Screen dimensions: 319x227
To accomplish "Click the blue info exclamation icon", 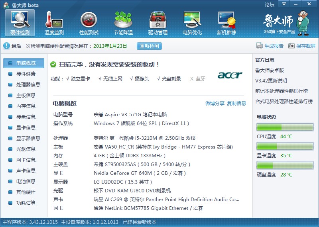I will tap(6, 46).
